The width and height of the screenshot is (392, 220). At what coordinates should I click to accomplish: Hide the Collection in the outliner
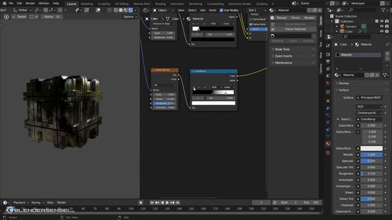pos(382,21)
